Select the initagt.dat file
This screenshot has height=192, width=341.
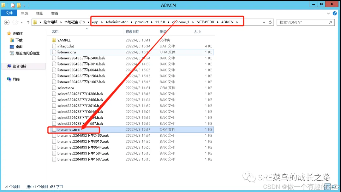coord(132,46)
